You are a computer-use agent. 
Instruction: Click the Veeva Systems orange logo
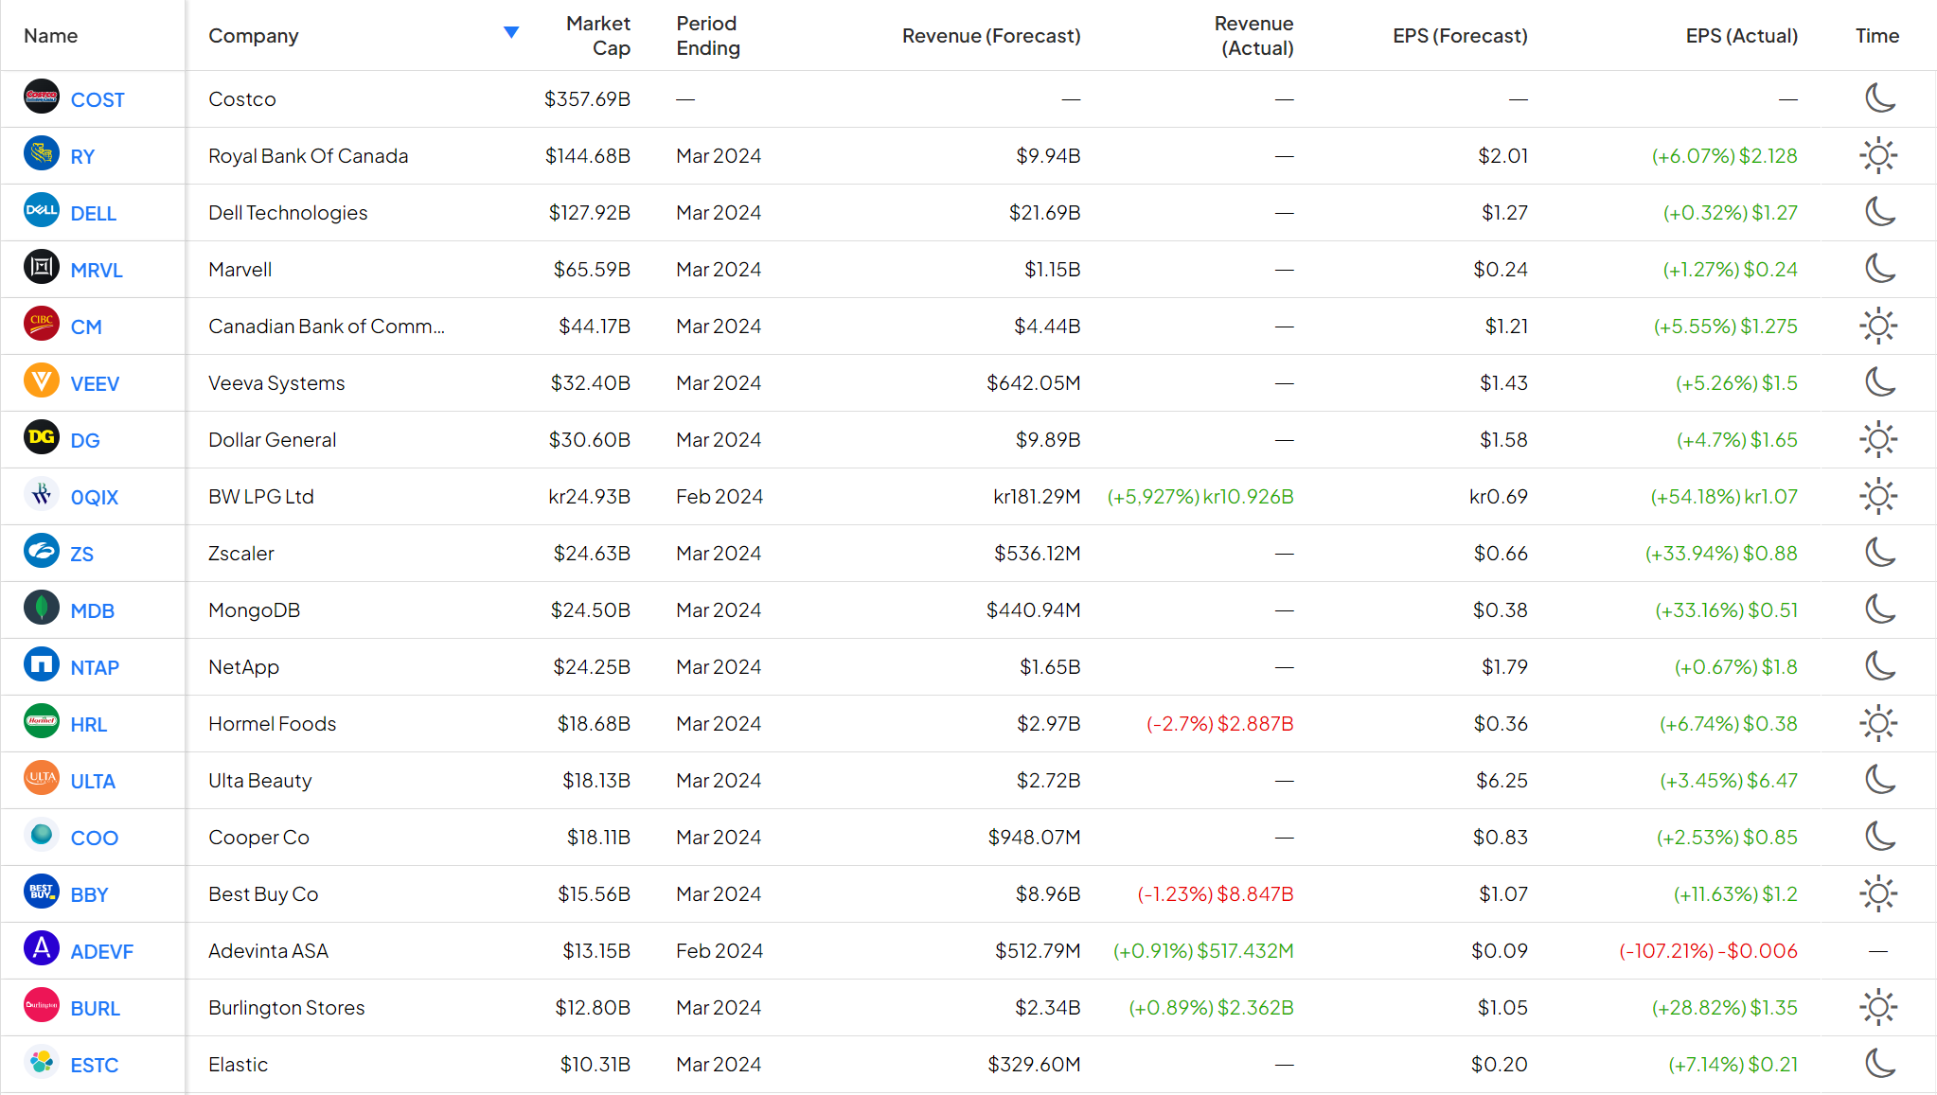tap(42, 381)
